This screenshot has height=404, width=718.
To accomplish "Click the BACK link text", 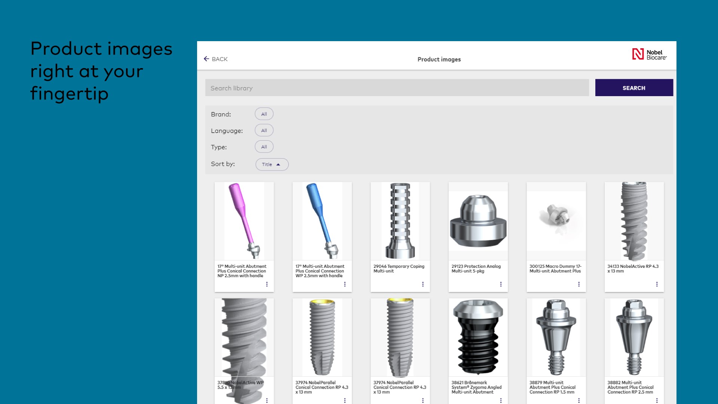I will point(220,59).
